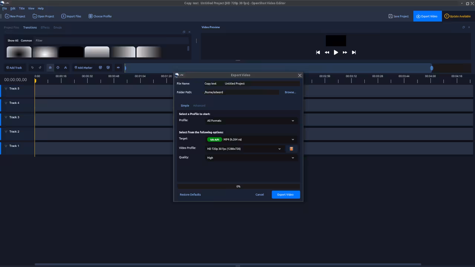Click the Cancel button
The image size is (475, 267).
tap(260, 194)
